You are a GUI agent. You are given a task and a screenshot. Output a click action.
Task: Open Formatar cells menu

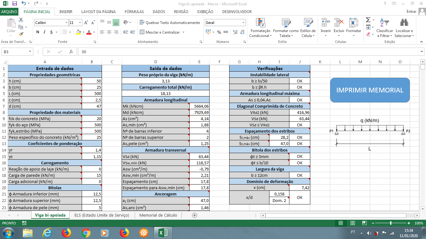[354, 28]
